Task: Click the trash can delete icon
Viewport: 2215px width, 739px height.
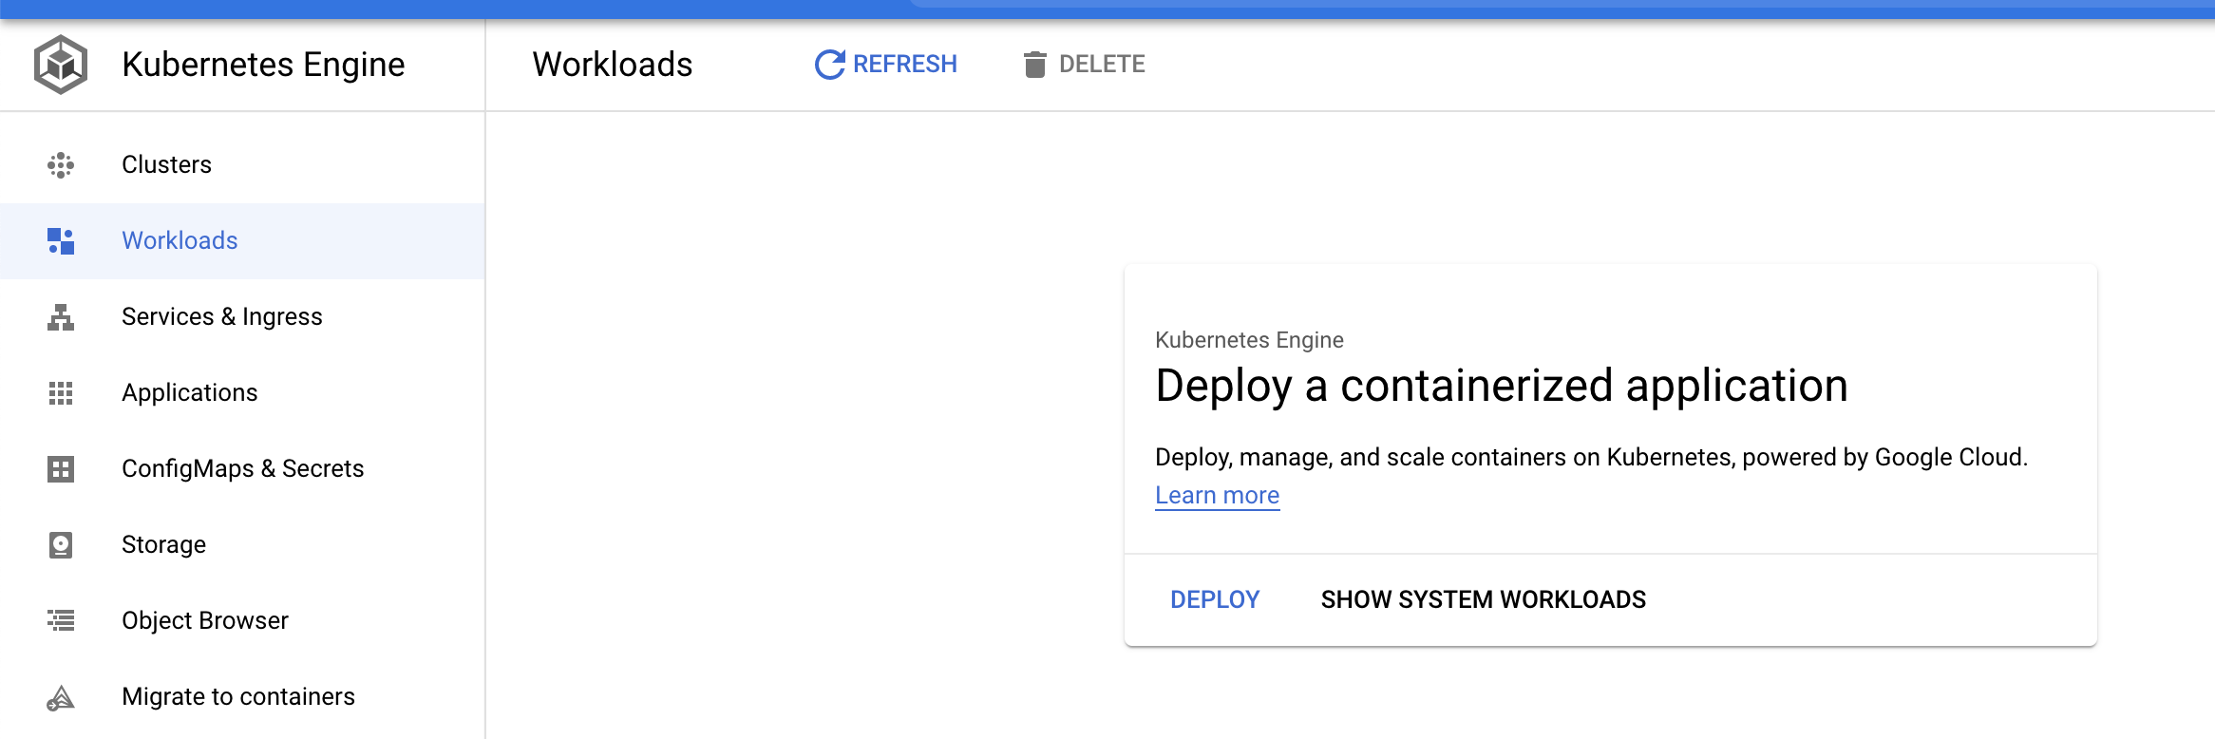Action: point(1034,65)
